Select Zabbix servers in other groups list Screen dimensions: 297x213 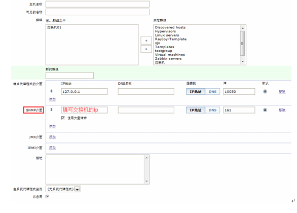point(168,58)
